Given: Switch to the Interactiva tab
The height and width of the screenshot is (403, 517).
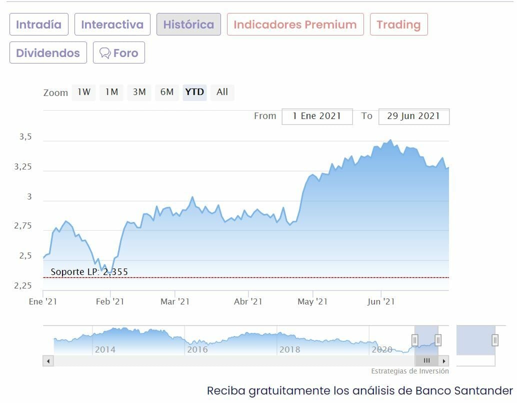Looking at the screenshot, I should click(x=112, y=24).
